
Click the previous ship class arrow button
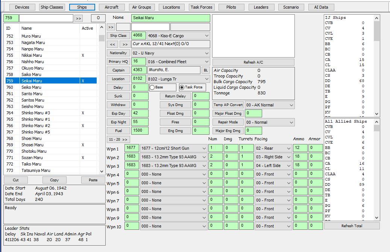[x=112, y=44]
